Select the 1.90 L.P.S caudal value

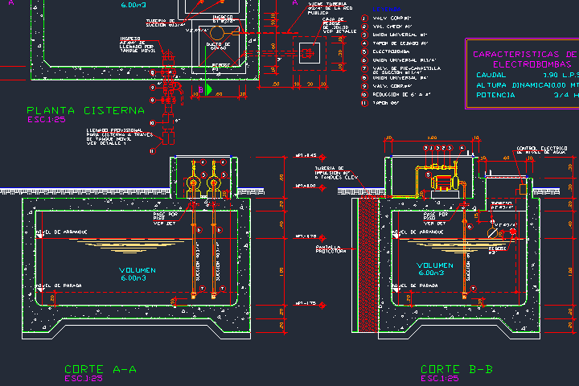561,75
